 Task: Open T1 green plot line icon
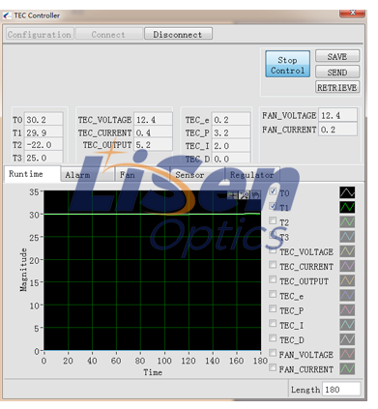(x=347, y=207)
